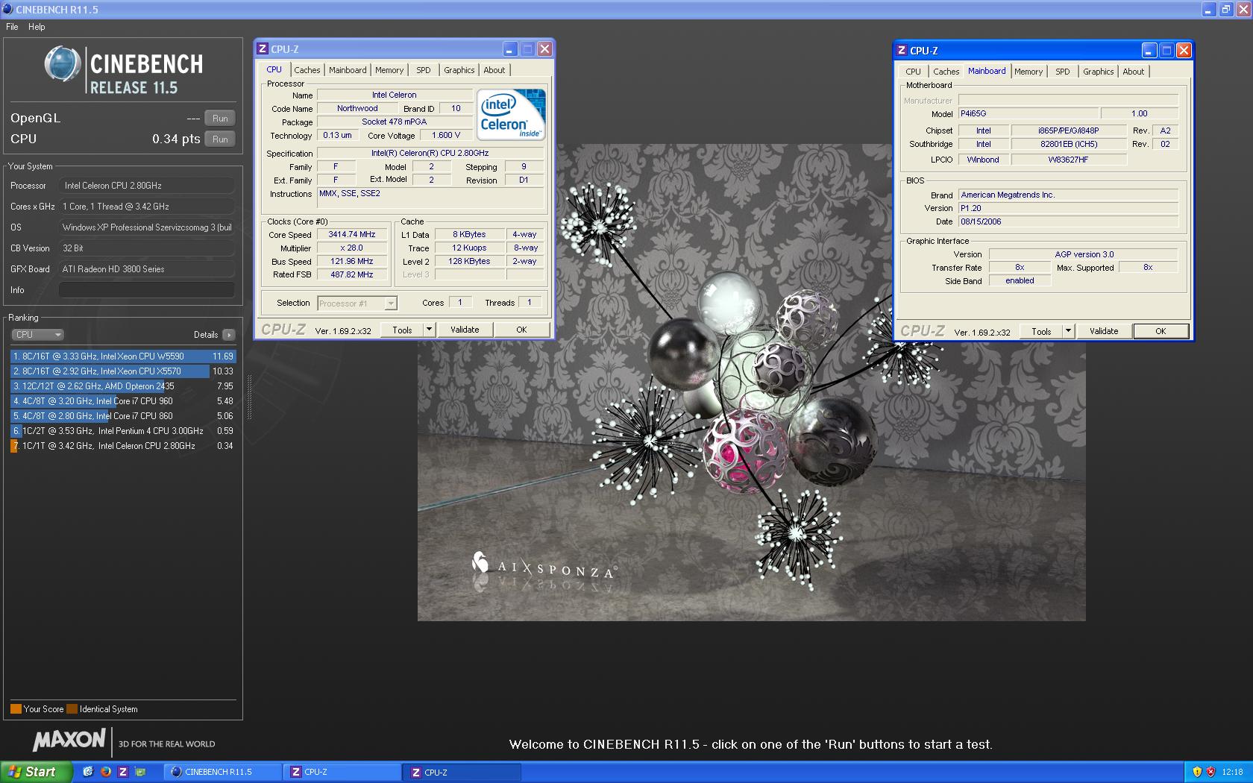The height and width of the screenshot is (783, 1253).
Task: Launch CPU-Z from the quick launch bar
Action: [123, 772]
